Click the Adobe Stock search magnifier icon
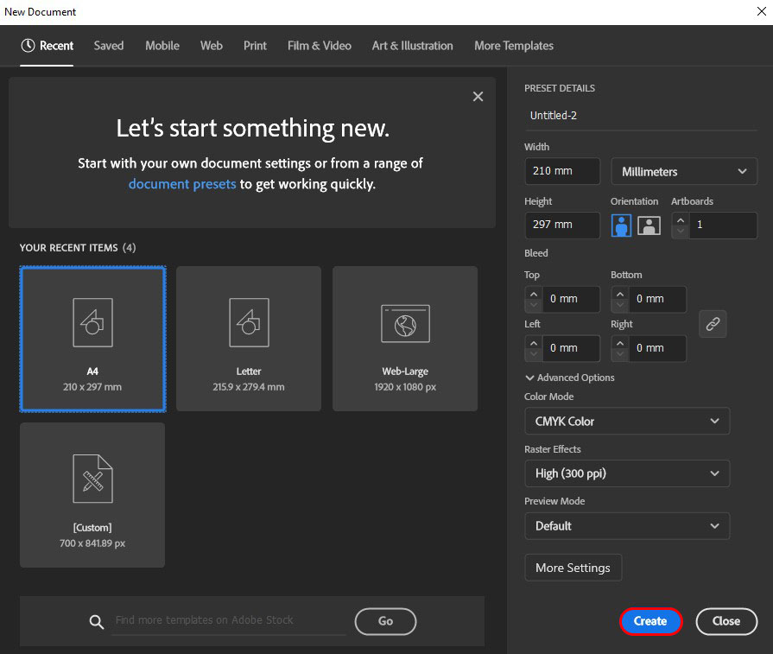 97,621
